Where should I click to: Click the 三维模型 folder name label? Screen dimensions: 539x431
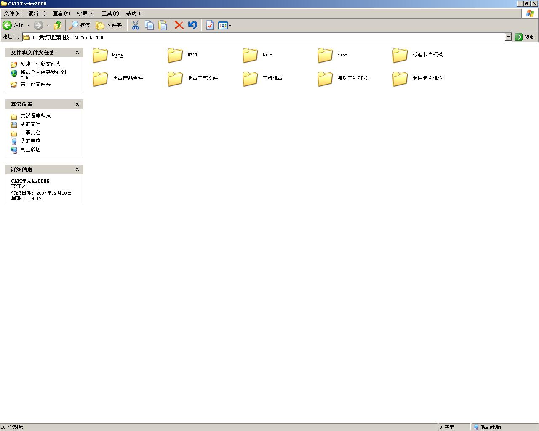272,78
